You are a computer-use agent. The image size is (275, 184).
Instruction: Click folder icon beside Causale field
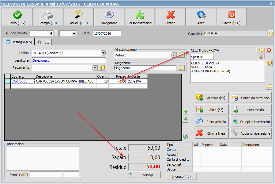point(271,33)
